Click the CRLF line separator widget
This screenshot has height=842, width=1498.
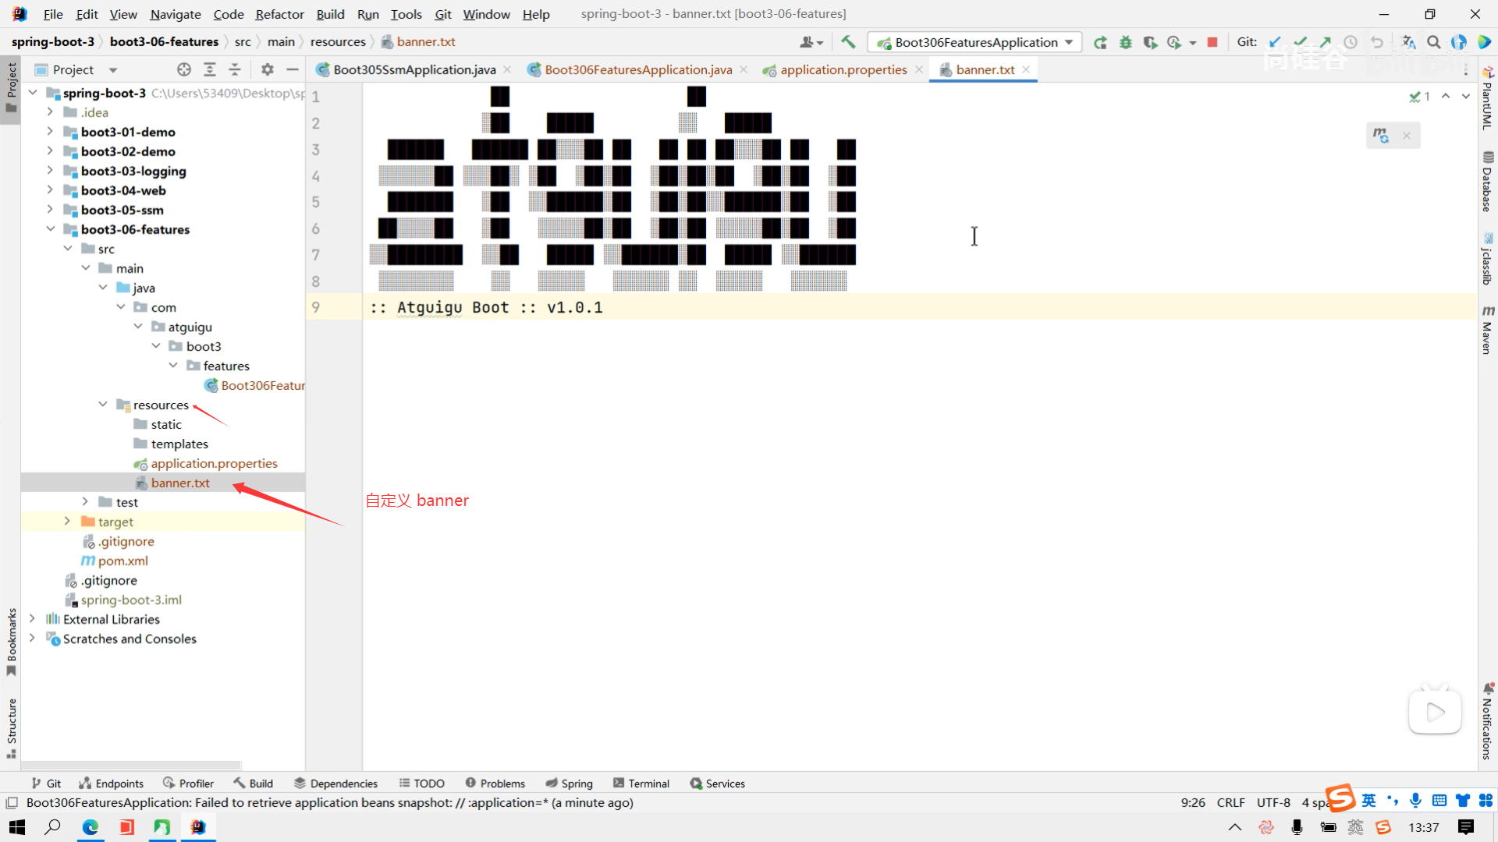point(1230,802)
